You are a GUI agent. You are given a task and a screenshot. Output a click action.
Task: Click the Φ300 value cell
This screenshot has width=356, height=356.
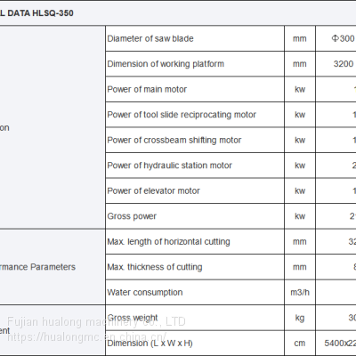[336, 38]
